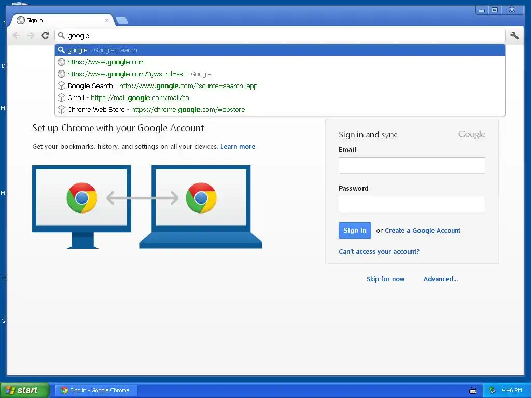Choose the 'google - Google Search' suggestion
Viewport: 531px width, 398px height.
click(280, 50)
